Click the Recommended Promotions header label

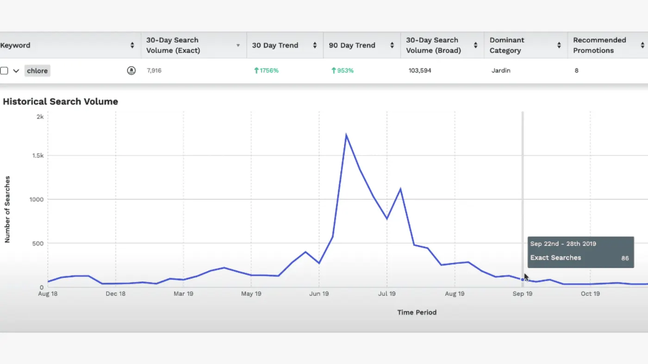coord(599,45)
